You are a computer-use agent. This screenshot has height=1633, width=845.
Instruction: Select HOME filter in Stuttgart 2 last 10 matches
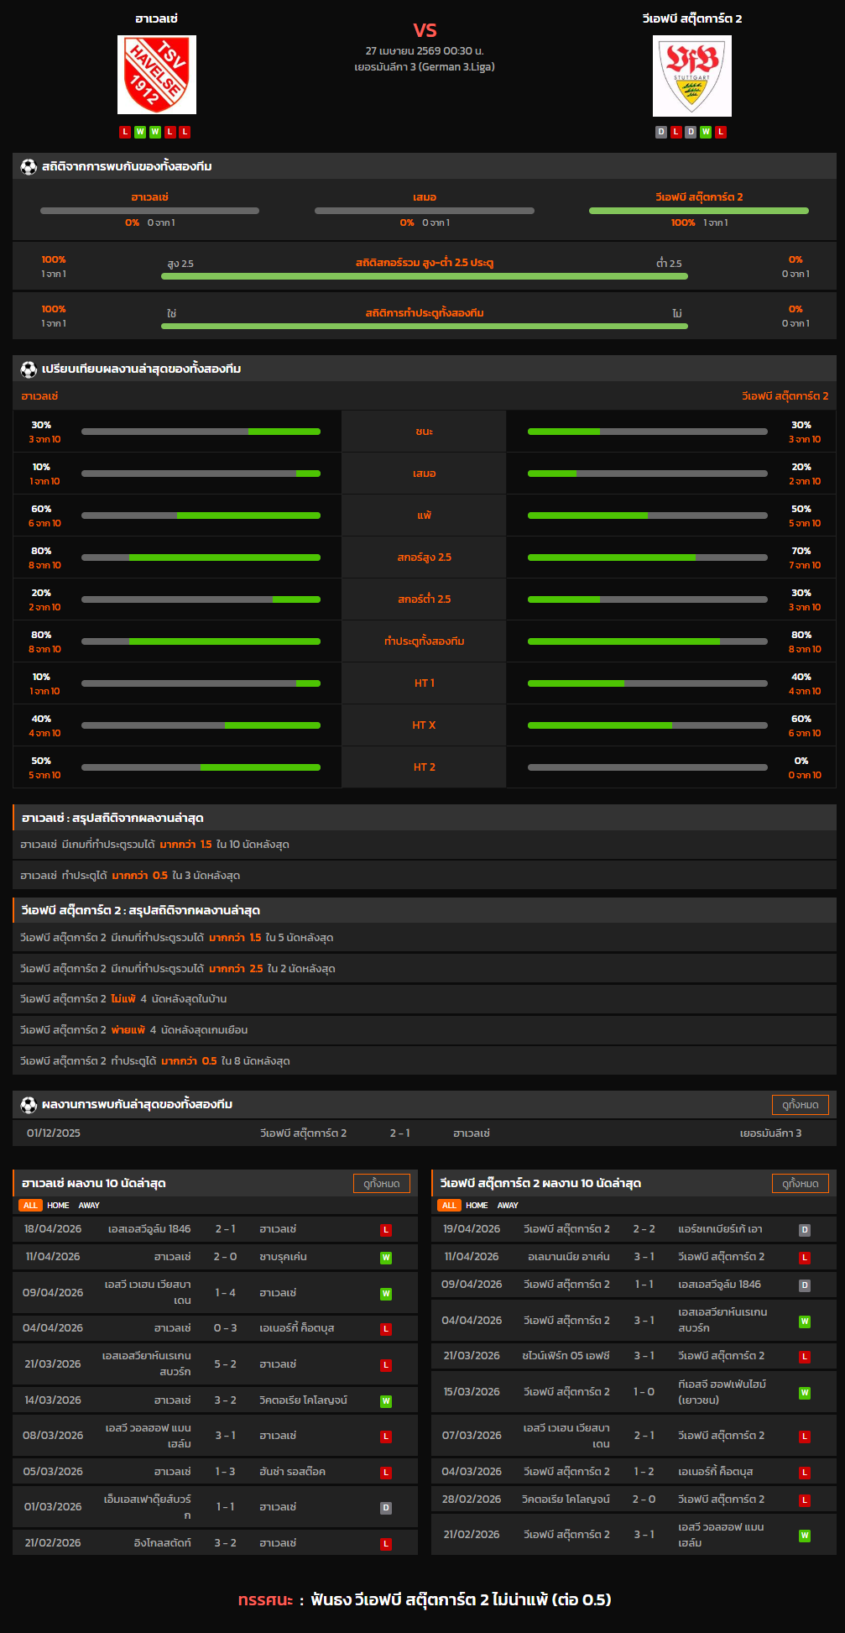point(477,1206)
